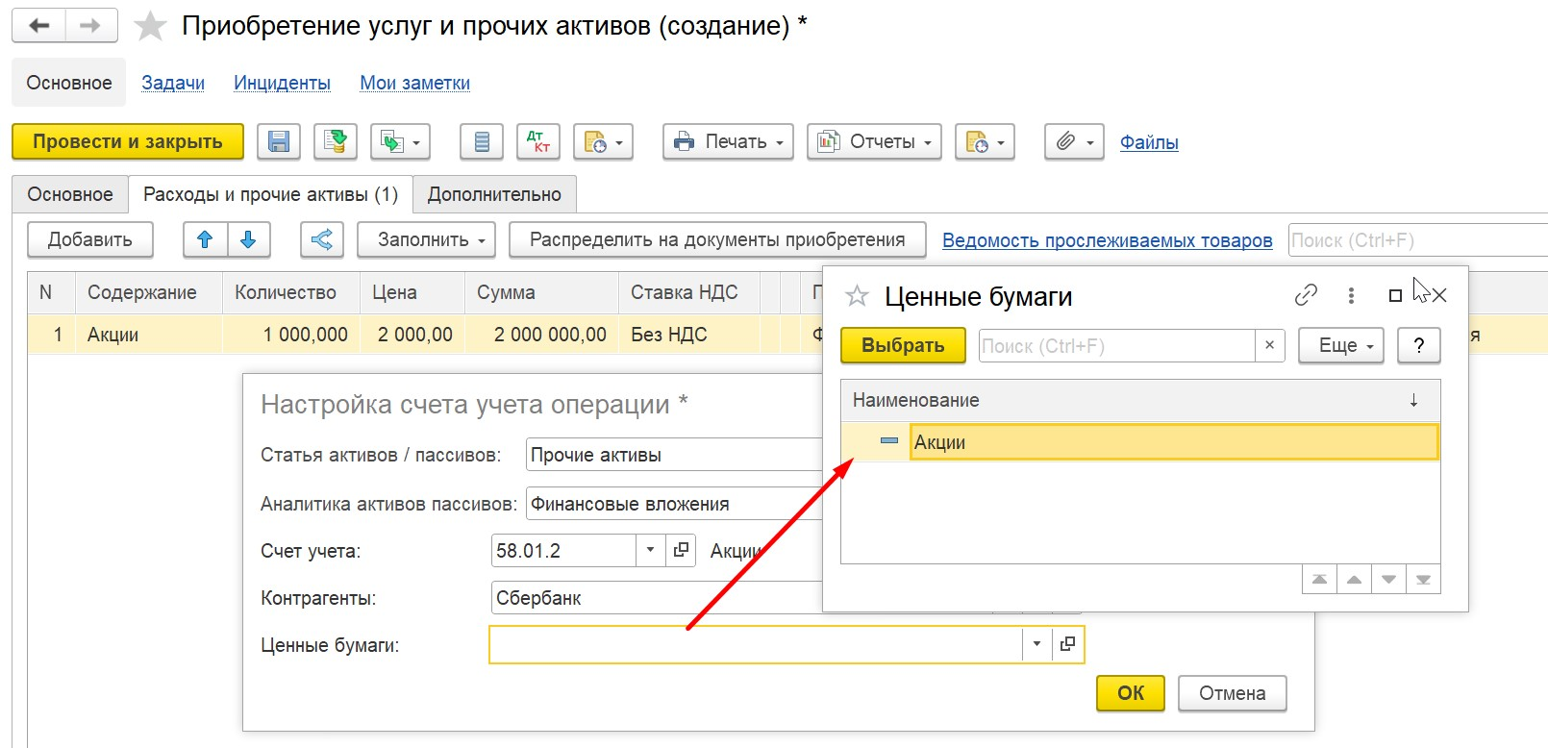Click the Добавить button
The height and width of the screenshot is (748, 1548).
(x=90, y=239)
